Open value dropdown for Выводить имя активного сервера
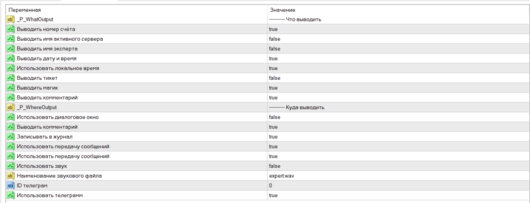This screenshot has width=530, height=203. (398, 39)
